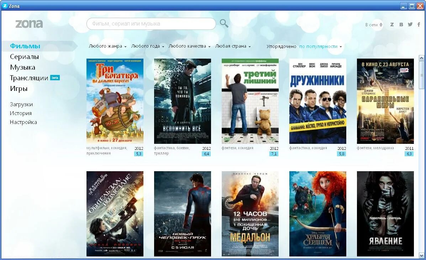Open the VKontakte social icon
Viewport: 426px width, 260px height.
(401, 25)
